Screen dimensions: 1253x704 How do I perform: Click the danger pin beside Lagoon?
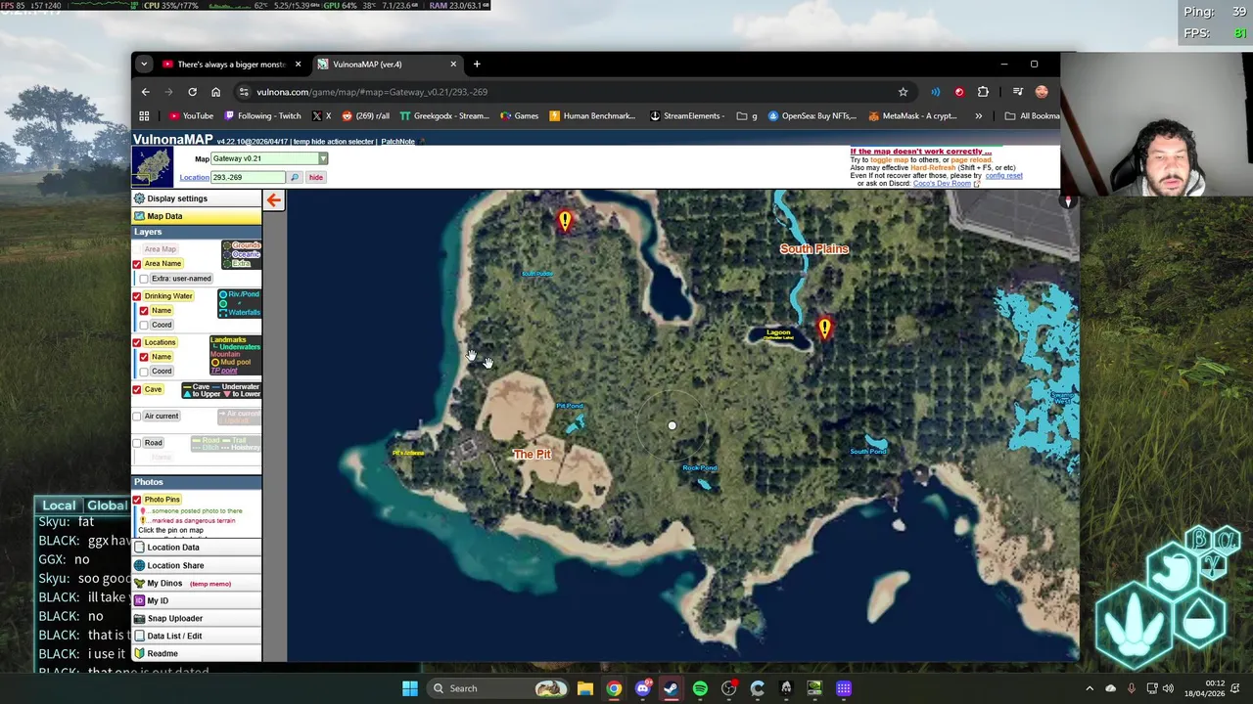pyautogui.click(x=824, y=329)
